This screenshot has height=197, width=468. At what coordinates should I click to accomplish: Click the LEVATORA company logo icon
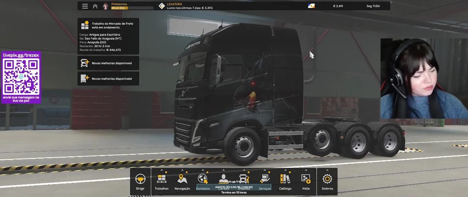(x=162, y=6)
